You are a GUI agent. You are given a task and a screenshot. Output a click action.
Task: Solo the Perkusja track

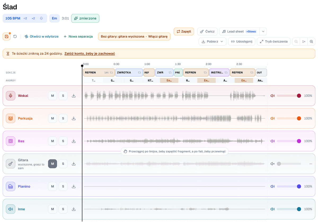point(63,119)
